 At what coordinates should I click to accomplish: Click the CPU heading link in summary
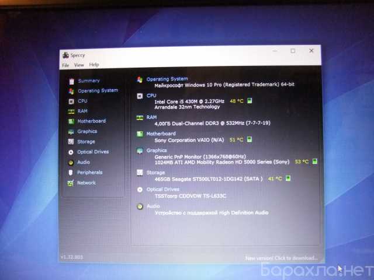pos(151,96)
